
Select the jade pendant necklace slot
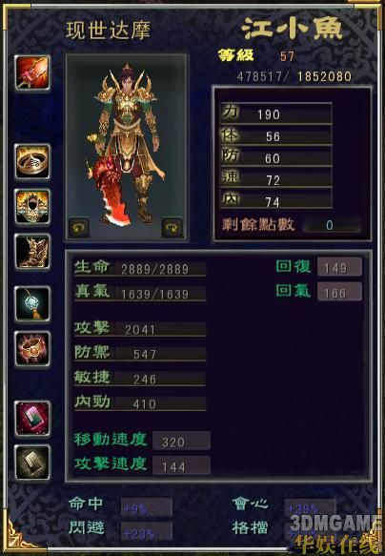[x=32, y=304]
